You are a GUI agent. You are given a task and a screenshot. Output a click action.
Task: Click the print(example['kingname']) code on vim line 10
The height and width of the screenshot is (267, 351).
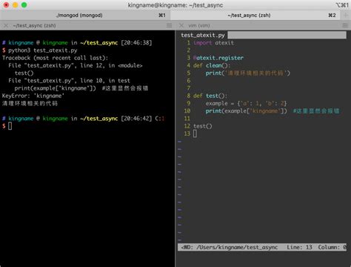pos(246,111)
